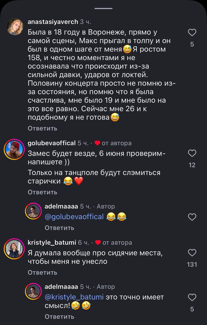207x325 pixels.
Task: View kristyle_batumi's avatar story
Action: (x=14, y=249)
